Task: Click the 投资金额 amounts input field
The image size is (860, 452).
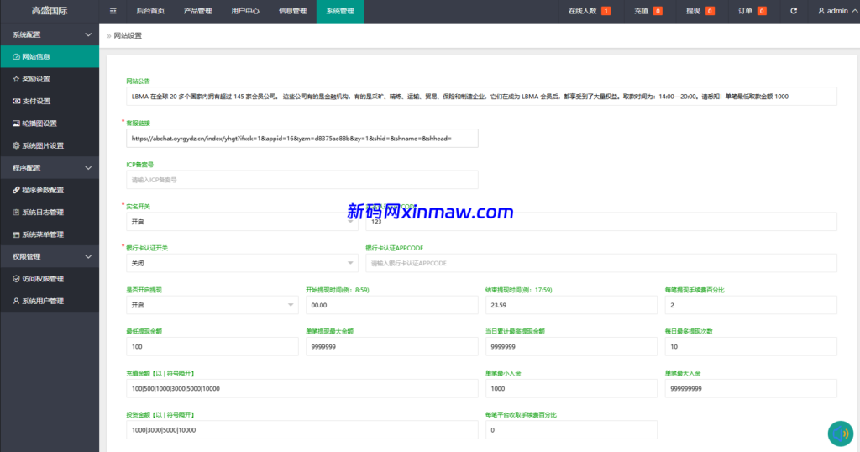Action: tap(302, 430)
